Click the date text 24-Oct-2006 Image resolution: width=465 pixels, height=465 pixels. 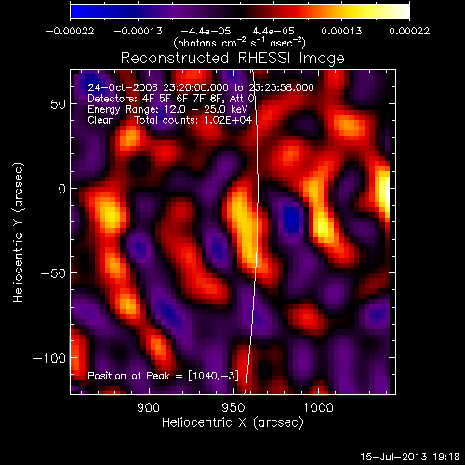point(123,87)
